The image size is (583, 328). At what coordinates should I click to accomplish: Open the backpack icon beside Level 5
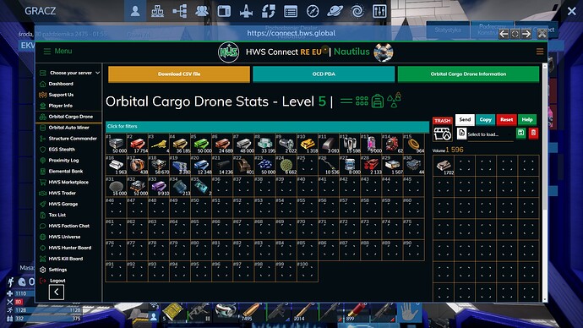[378, 101]
